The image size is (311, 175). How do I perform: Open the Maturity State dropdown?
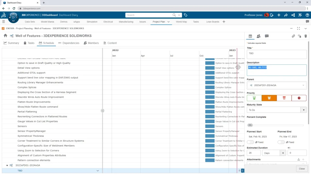click(x=303, y=110)
